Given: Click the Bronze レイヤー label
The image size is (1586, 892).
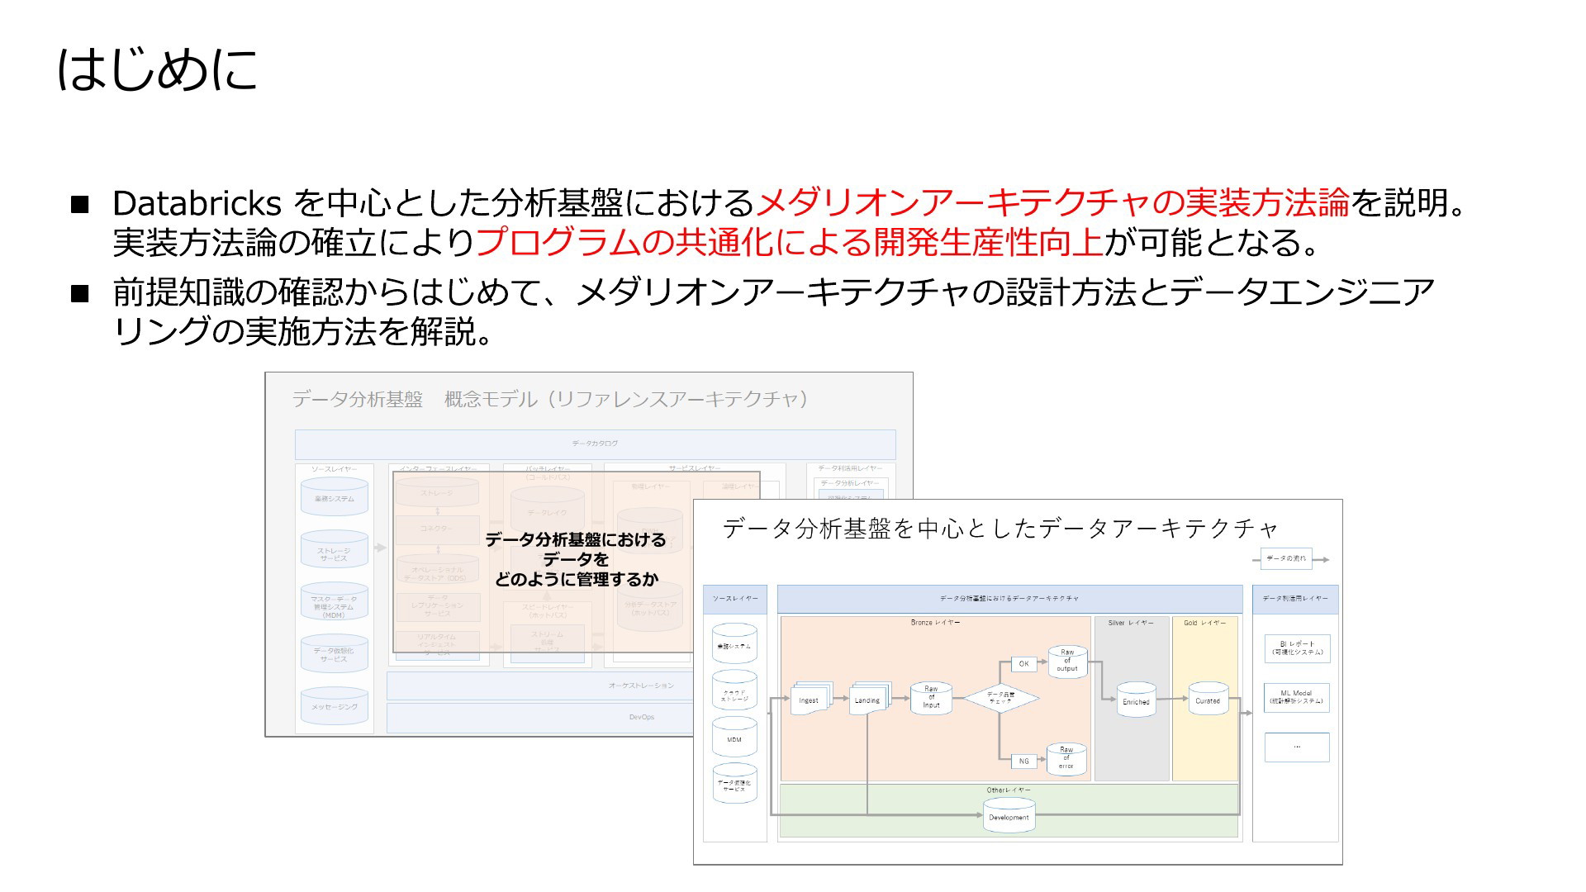Looking at the screenshot, I should tap(935, 623).
